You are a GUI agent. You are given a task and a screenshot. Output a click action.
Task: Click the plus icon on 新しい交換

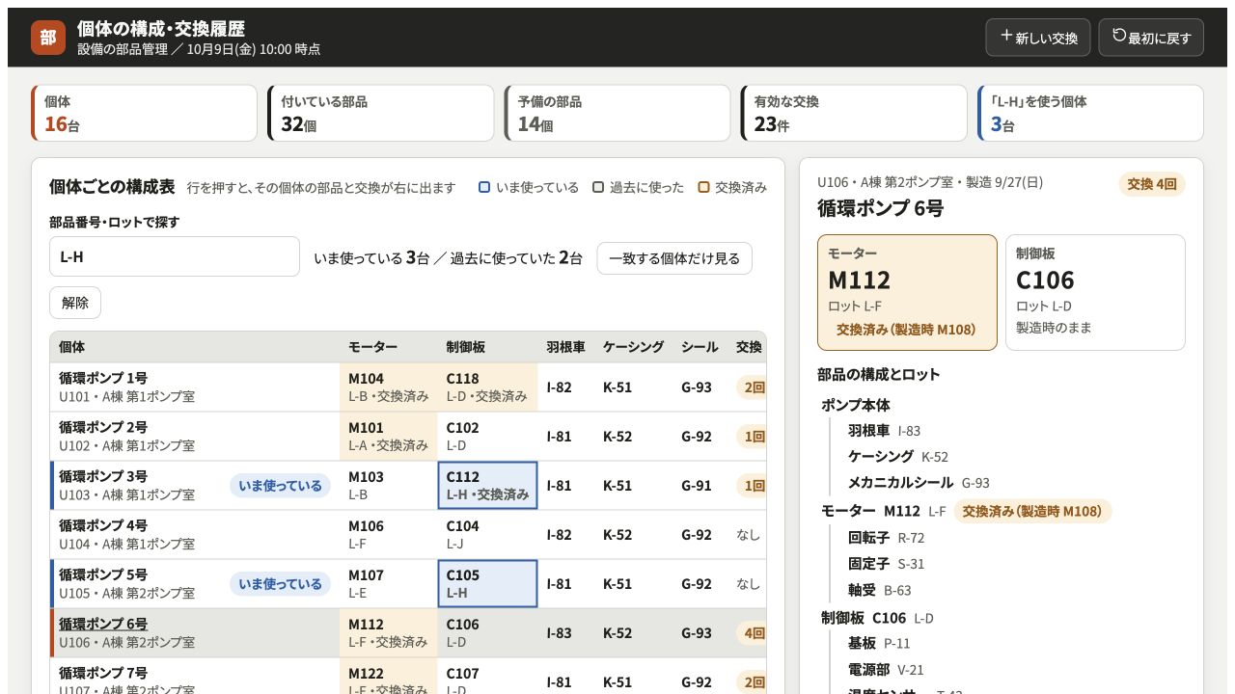pyautogui.click(x=1006, y=36)
